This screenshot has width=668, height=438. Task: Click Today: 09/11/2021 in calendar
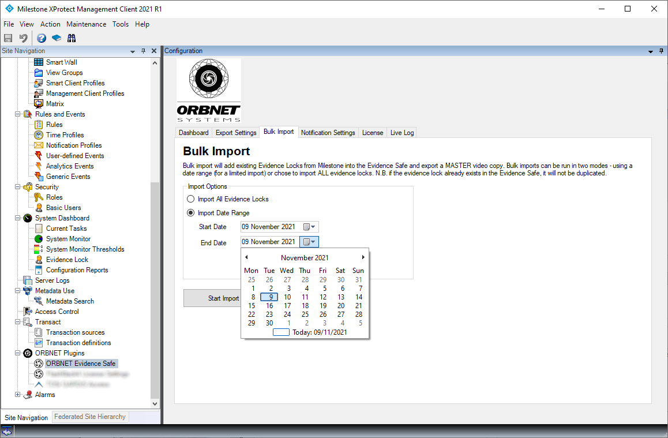310,332
